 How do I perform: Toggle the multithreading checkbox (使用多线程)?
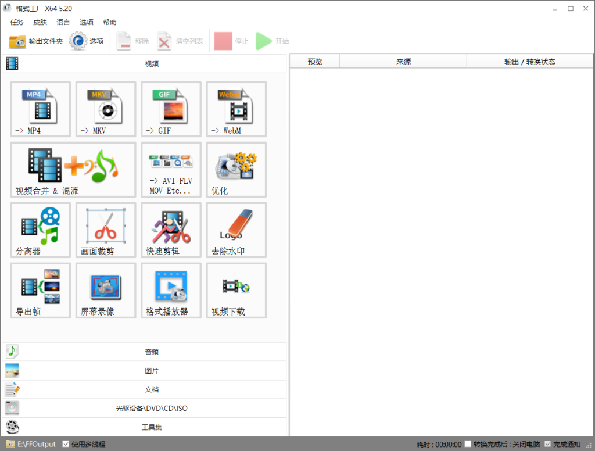(66, 444)
